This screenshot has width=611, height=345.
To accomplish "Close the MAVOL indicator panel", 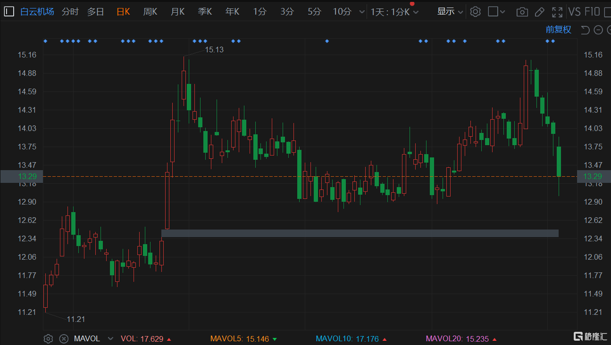I will tap(64, 338).
